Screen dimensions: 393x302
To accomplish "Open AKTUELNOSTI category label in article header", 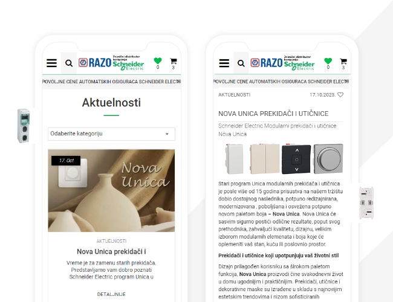I will click(234, 95).
